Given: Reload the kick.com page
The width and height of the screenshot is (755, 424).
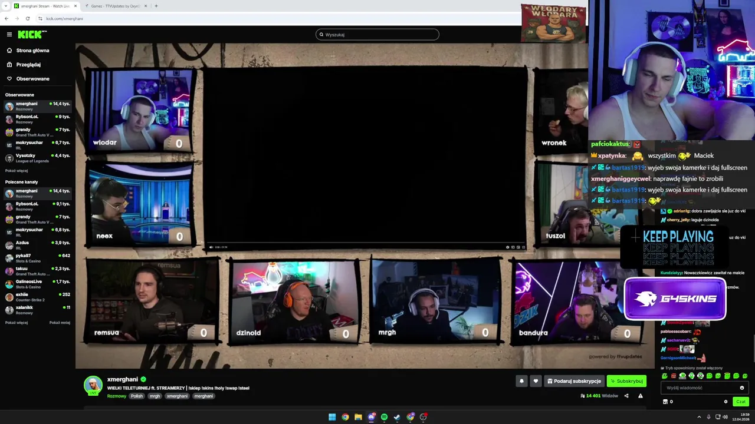Looking at the screenshot, I should click(x=28, y=18).
